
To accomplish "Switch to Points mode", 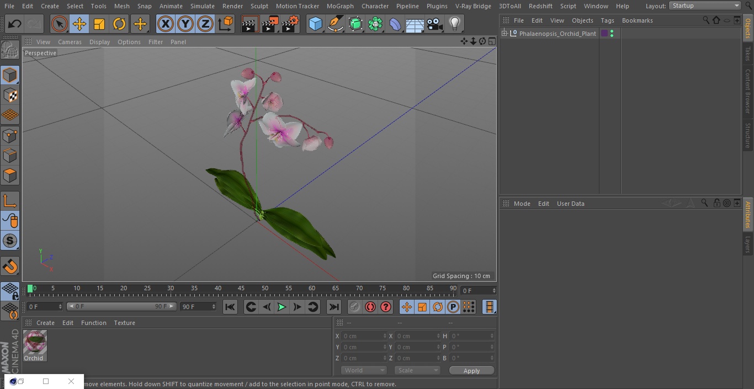I will pos(10,135).
